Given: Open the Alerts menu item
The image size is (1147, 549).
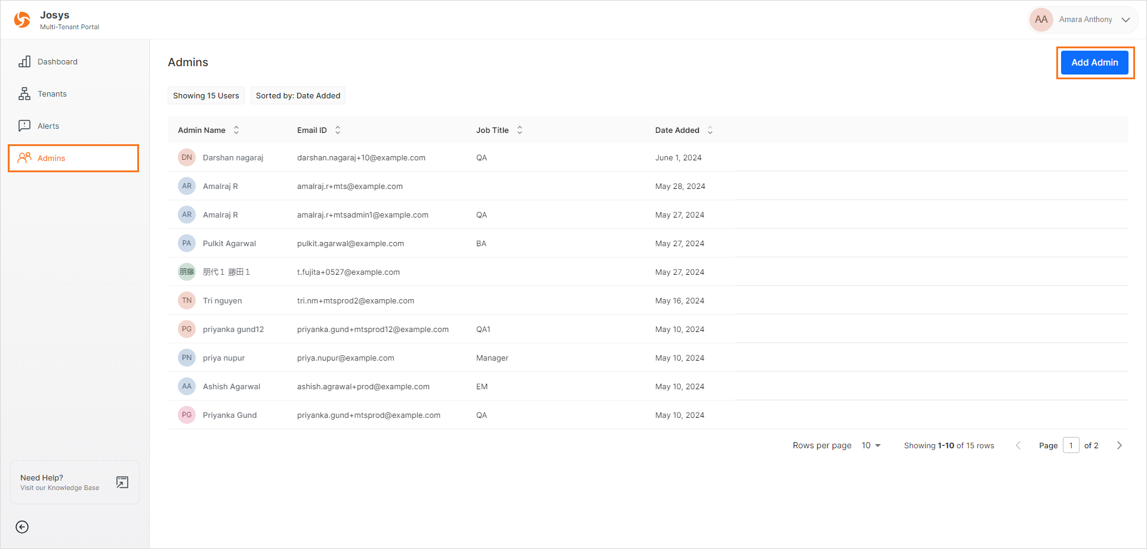Looking at the screenshot, I should [73, 126].
